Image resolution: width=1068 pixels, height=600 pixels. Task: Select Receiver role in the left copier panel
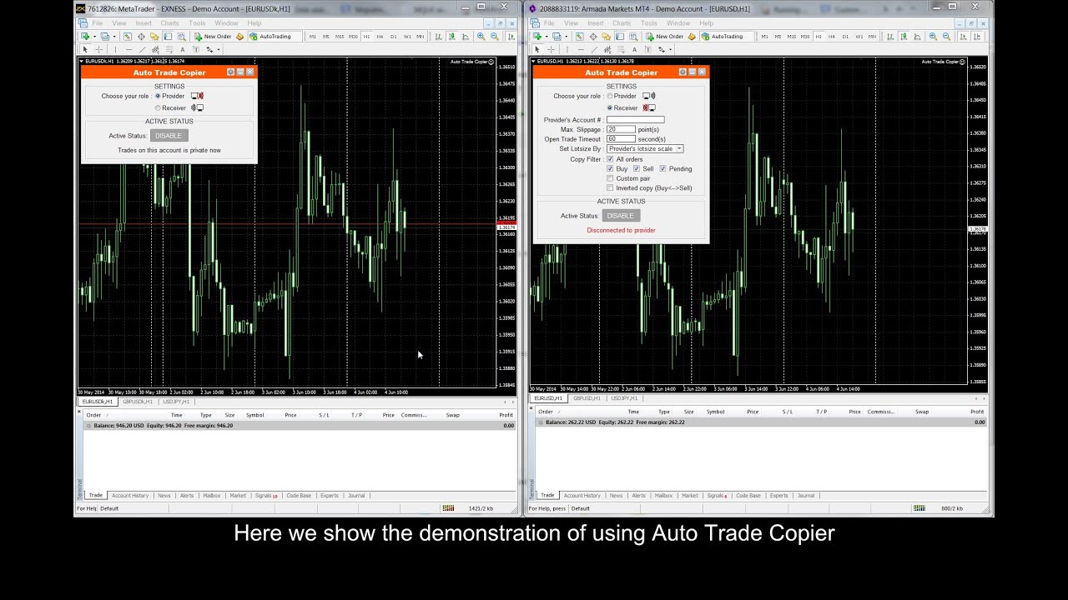click(x=158, y=107)
